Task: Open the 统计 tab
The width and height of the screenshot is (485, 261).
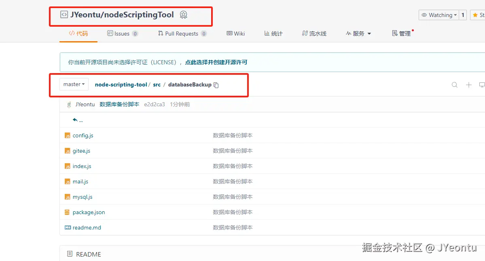Action: coord(273,34)
